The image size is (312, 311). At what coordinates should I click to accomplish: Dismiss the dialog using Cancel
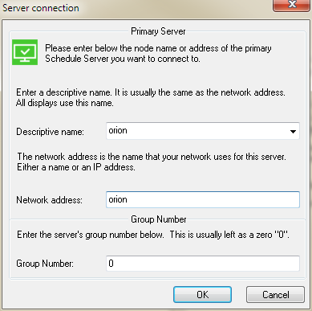click(275, 295)
